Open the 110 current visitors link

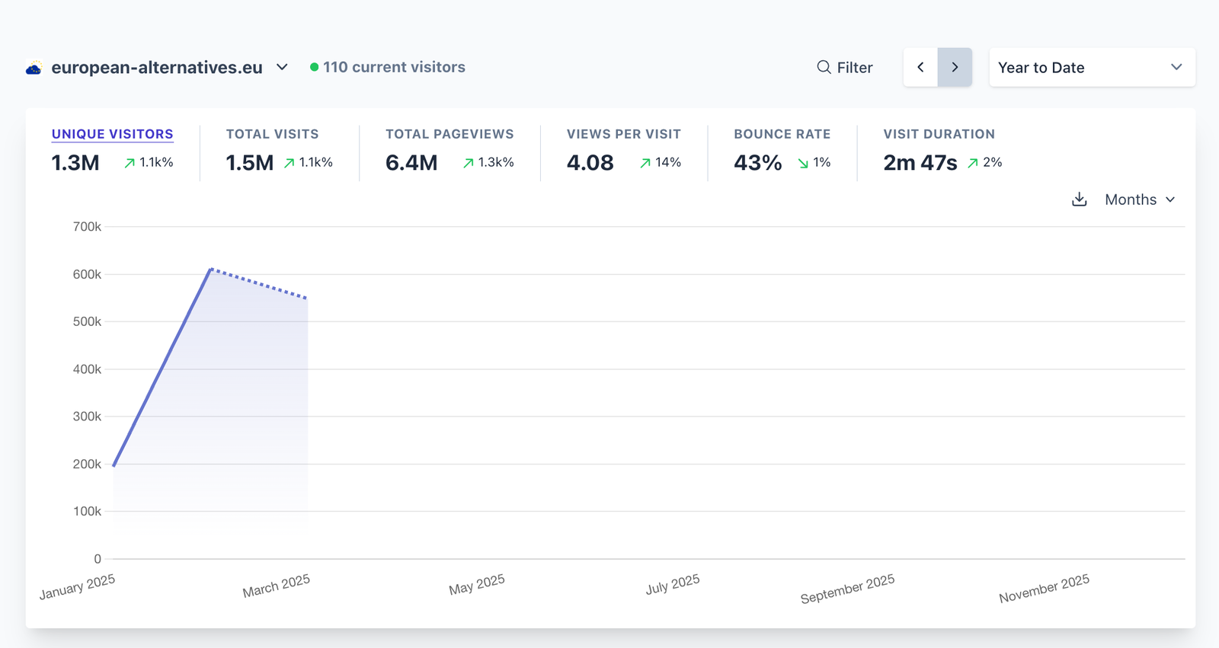point(394,67)
